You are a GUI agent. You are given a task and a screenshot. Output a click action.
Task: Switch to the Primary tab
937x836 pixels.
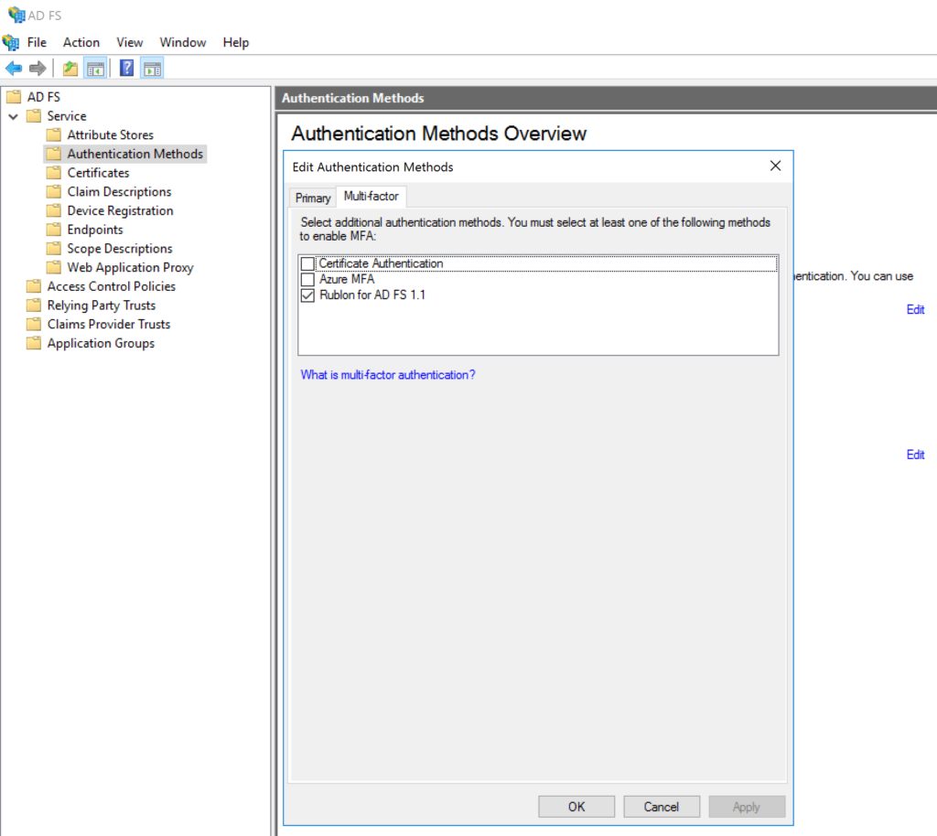(x=313, y=198)
